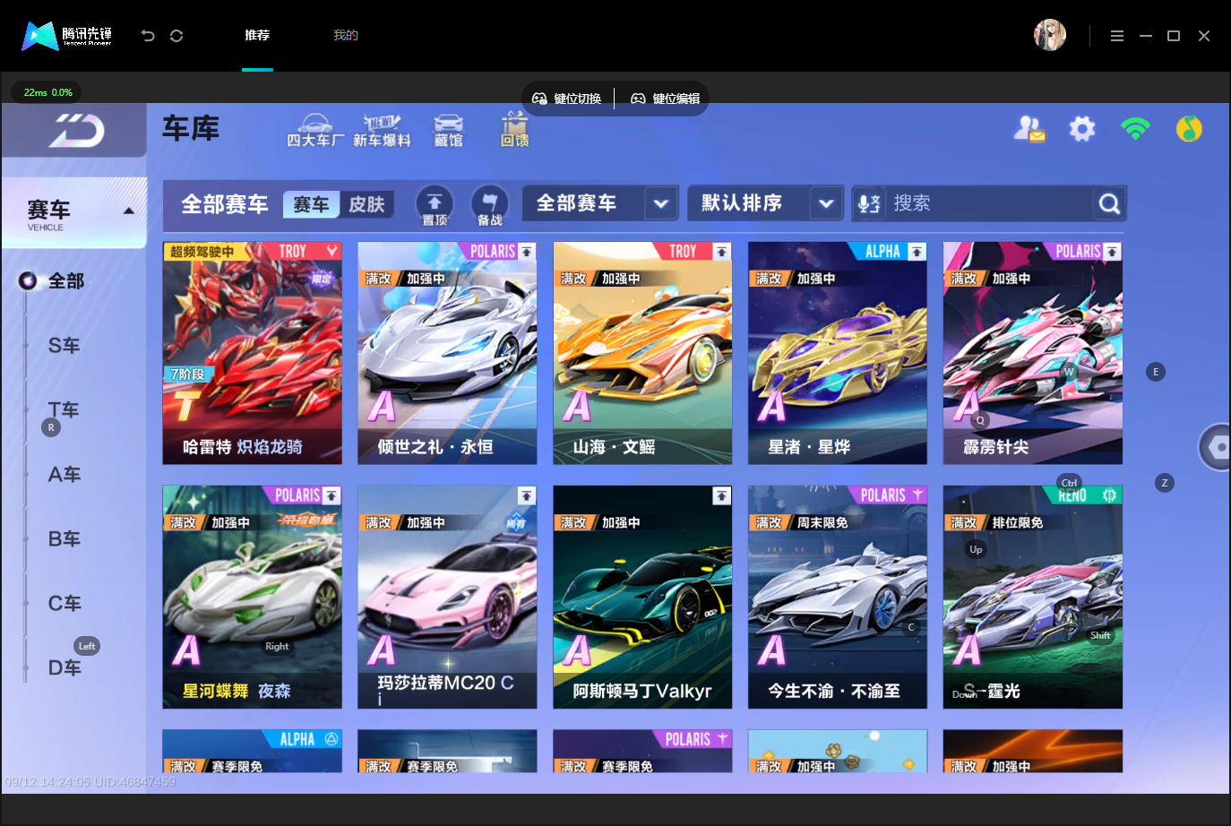Switch to the 推荐 tab

(257, 35)
